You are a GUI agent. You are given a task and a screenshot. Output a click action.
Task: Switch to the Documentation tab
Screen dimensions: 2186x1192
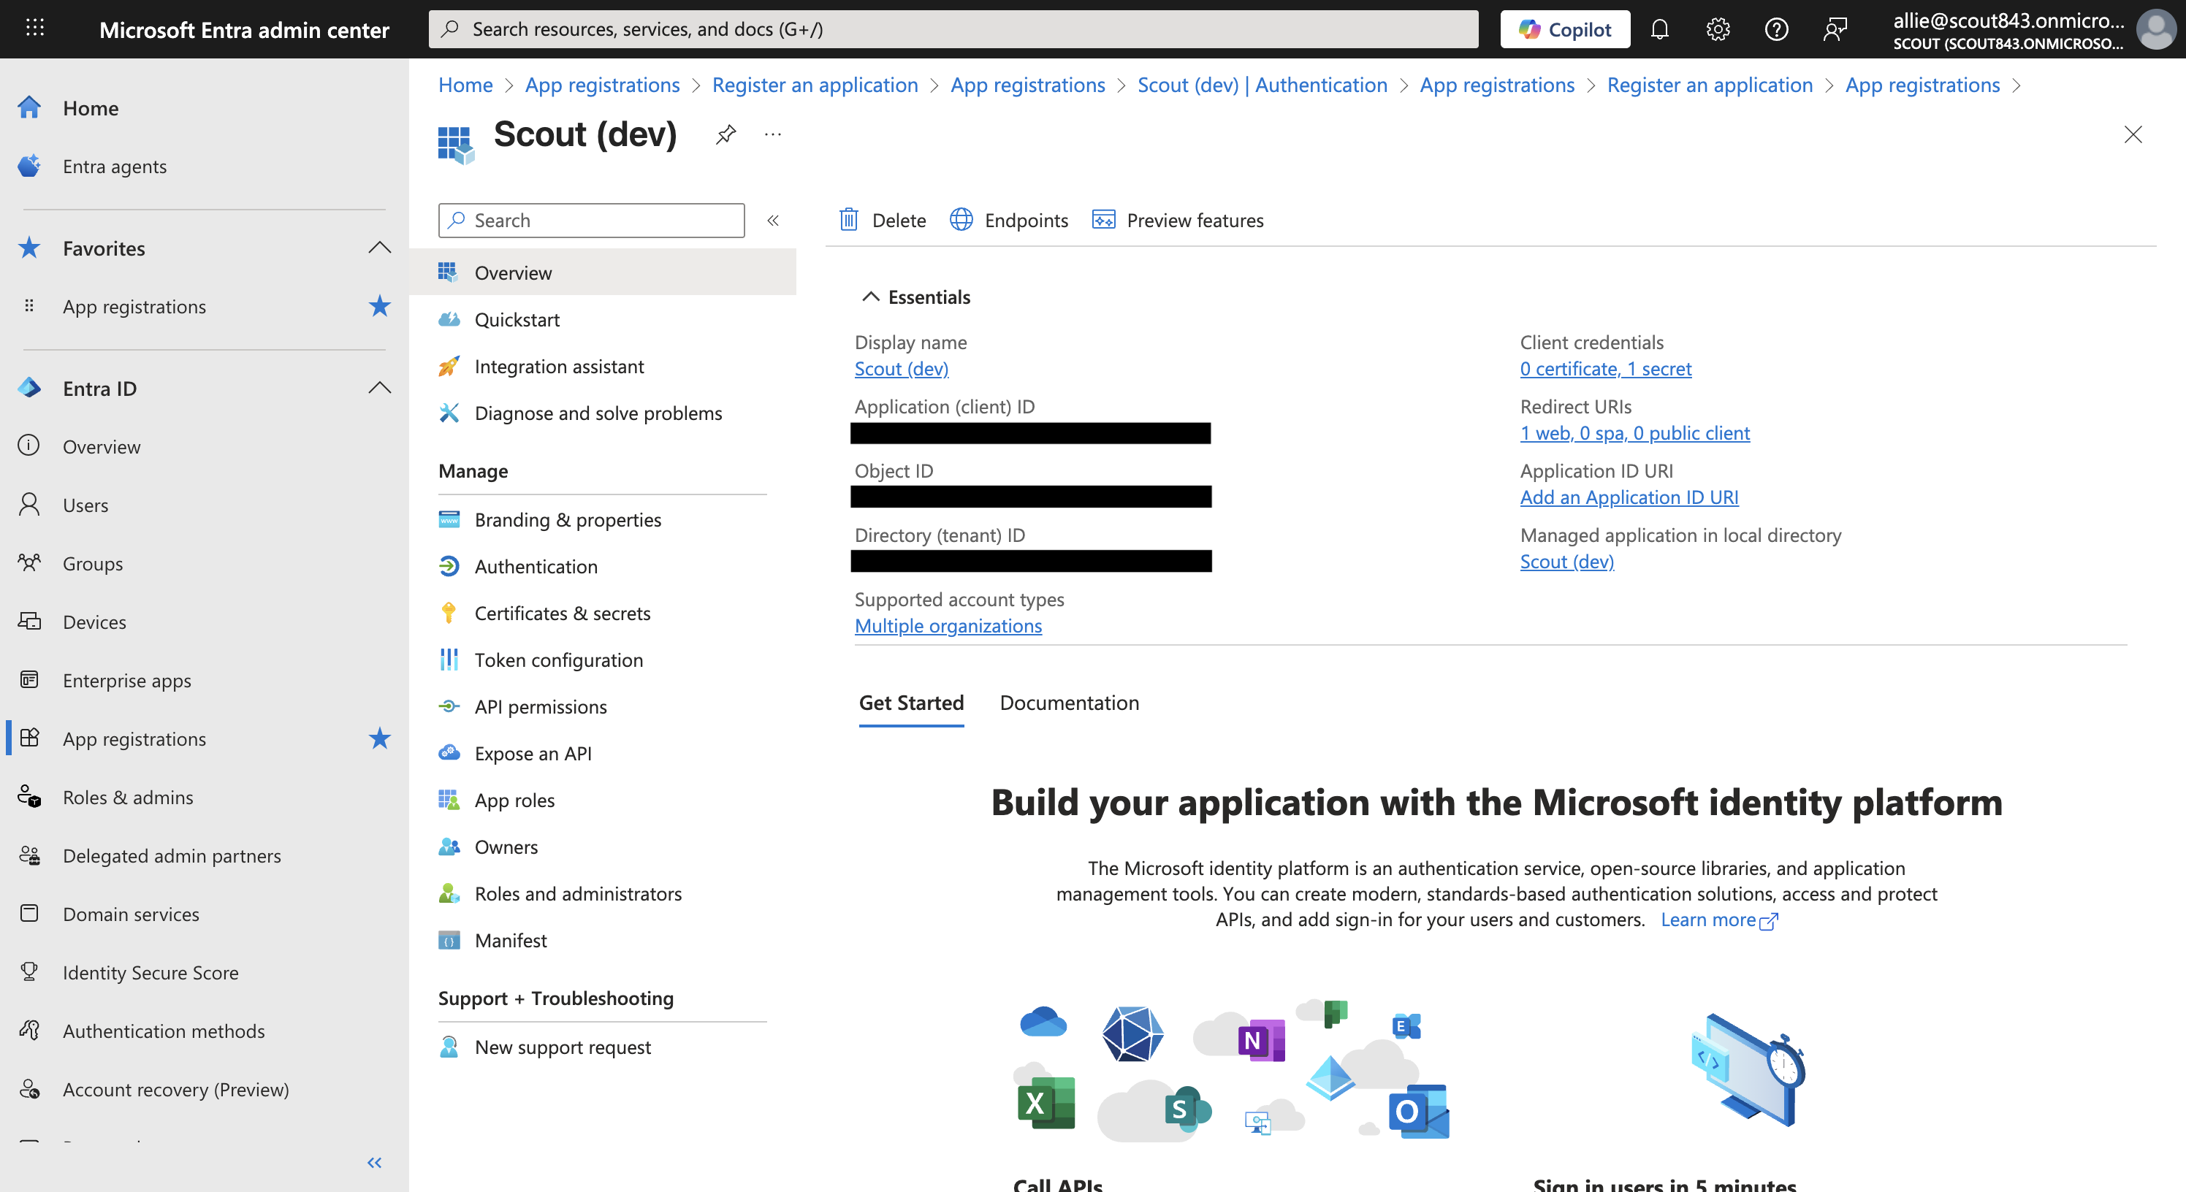pos(1069,703)
